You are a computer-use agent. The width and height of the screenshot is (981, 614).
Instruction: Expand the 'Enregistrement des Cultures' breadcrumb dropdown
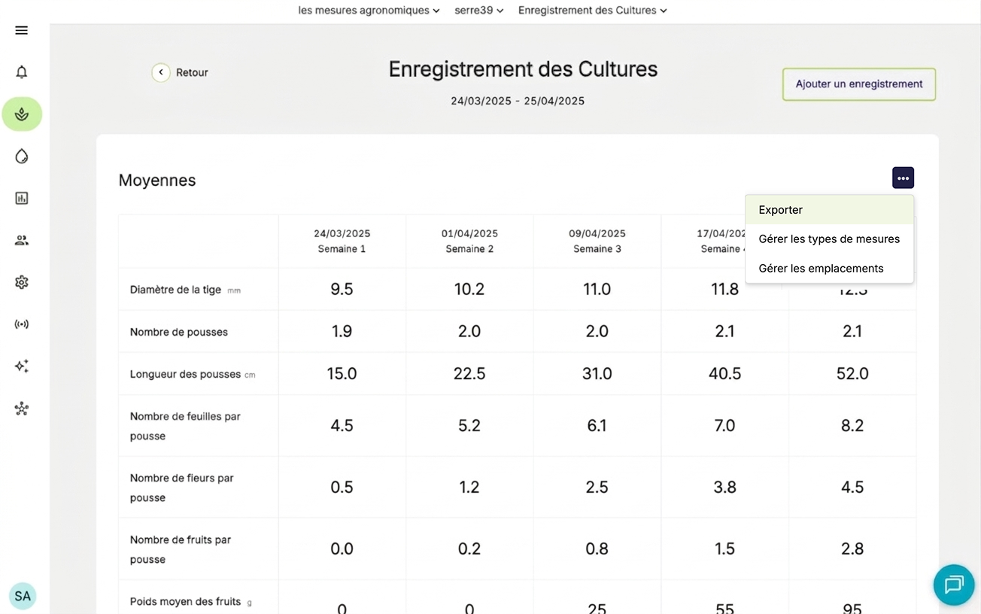click(x=593, y=11)
